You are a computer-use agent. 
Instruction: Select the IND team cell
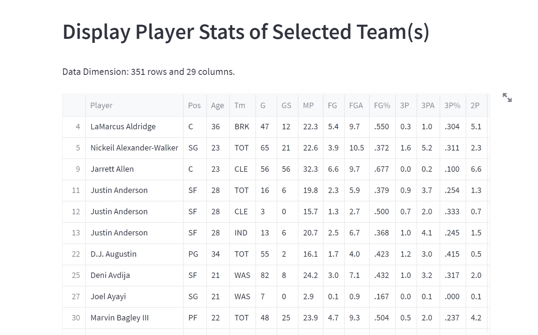[x=243, y=233]
